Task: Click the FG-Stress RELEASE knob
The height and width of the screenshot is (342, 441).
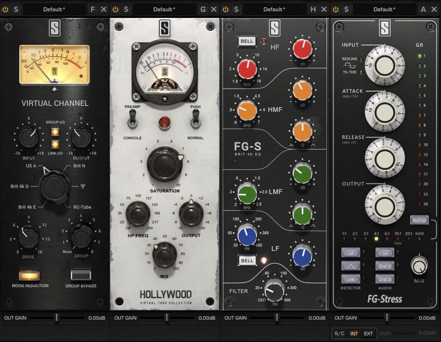Action: coord(385,158)
